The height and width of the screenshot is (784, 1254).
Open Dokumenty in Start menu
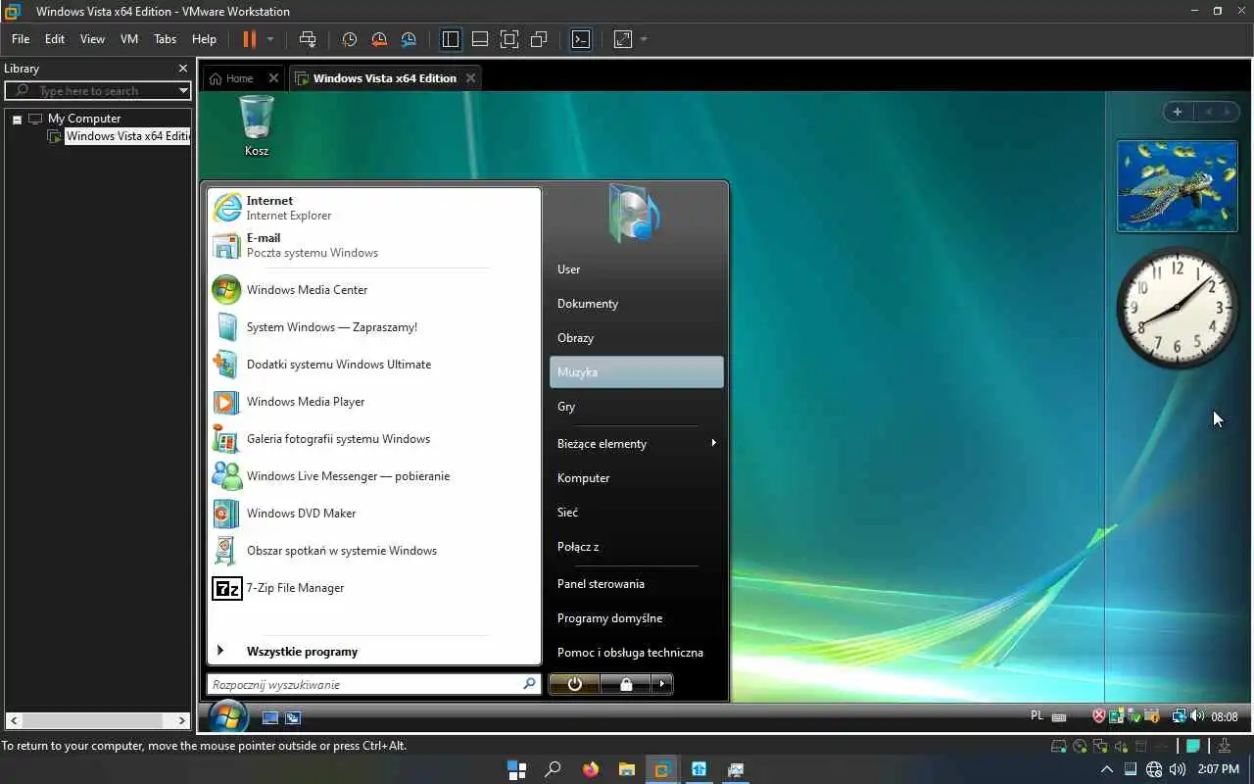pos(637,304)
